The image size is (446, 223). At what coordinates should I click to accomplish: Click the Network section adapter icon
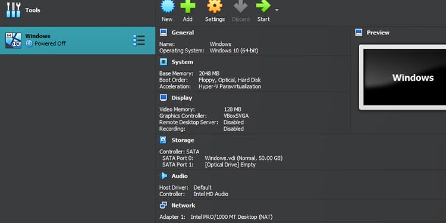(x=164, y=205)
